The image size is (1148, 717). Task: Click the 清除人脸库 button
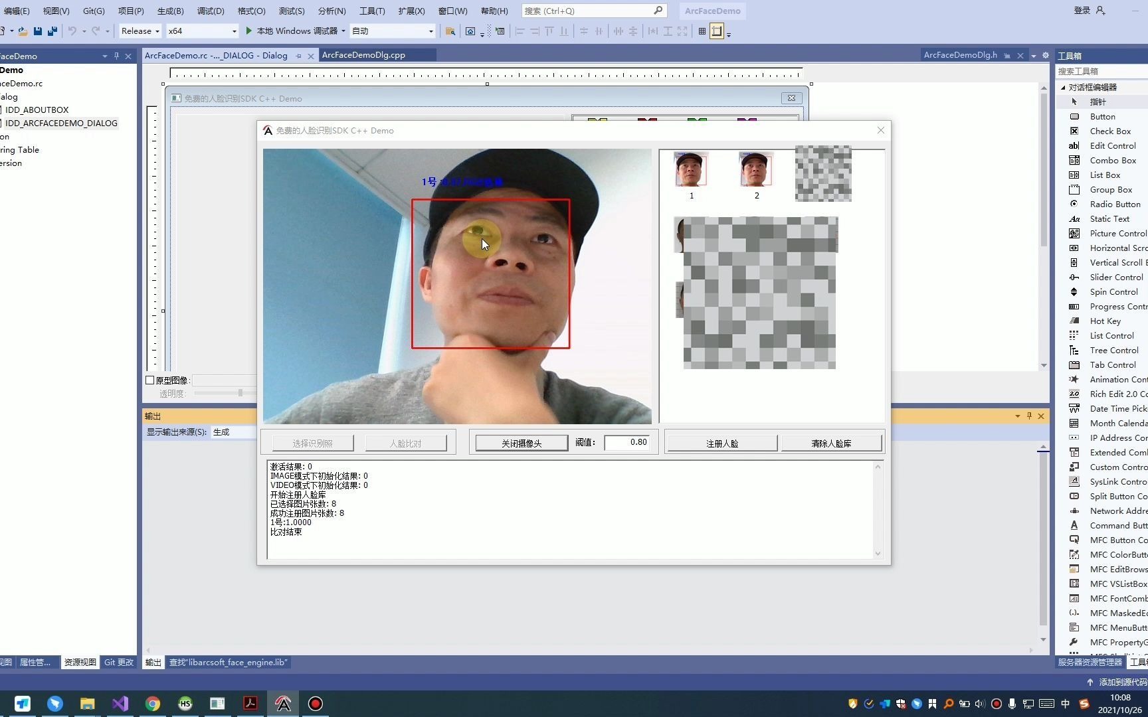click(831, 443)
